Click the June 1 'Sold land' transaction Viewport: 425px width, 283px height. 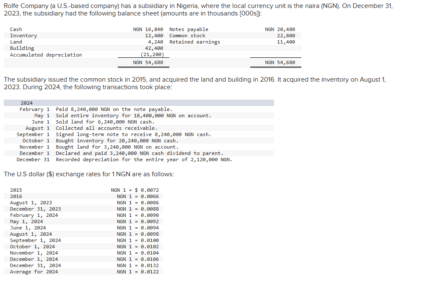point(105,121)
